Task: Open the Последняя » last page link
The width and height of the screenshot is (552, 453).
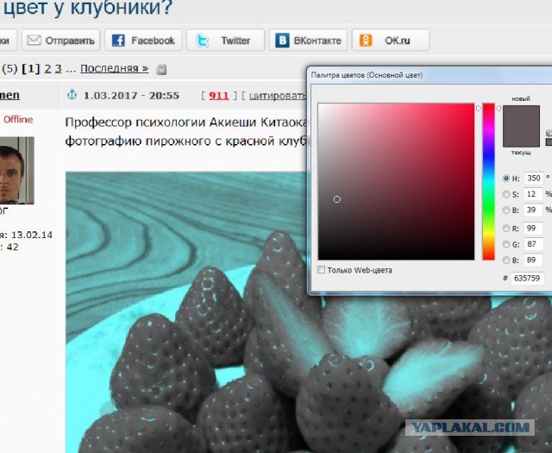Action: click(115, 68)
